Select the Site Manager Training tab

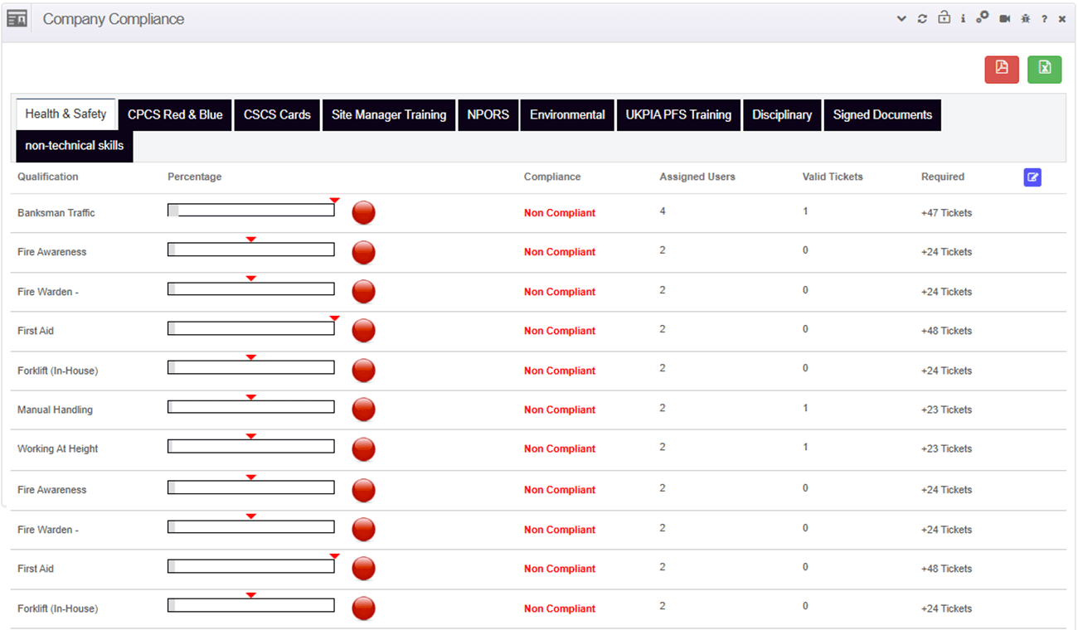pos(388,115)
